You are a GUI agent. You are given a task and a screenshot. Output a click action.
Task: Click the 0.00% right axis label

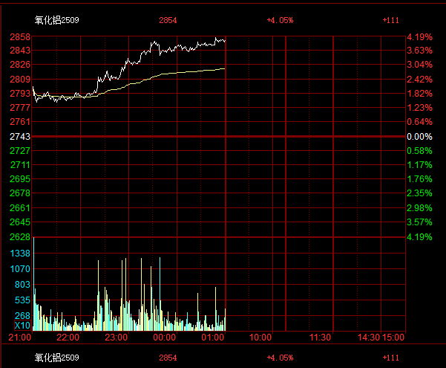pyautogui.click(x=419, y=137)
